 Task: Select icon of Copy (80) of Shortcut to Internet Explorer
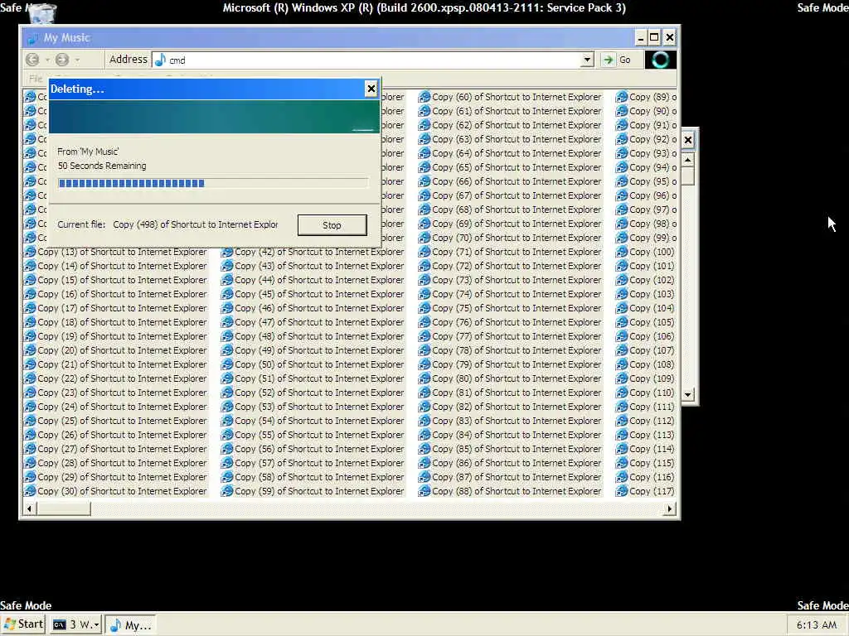pos(424,378)
